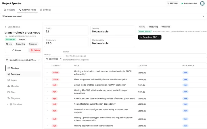The width and height of the screenshot is (207, 129).
Task: Click the 2 repos badge
Action: 22,39
